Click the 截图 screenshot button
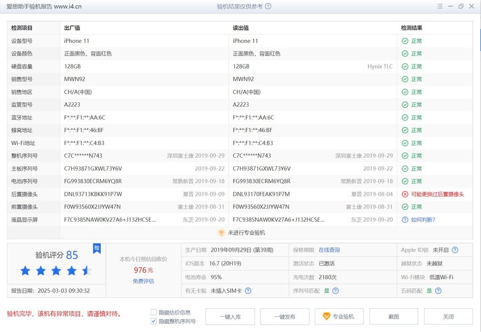The image size is (481, 332). 394,317
